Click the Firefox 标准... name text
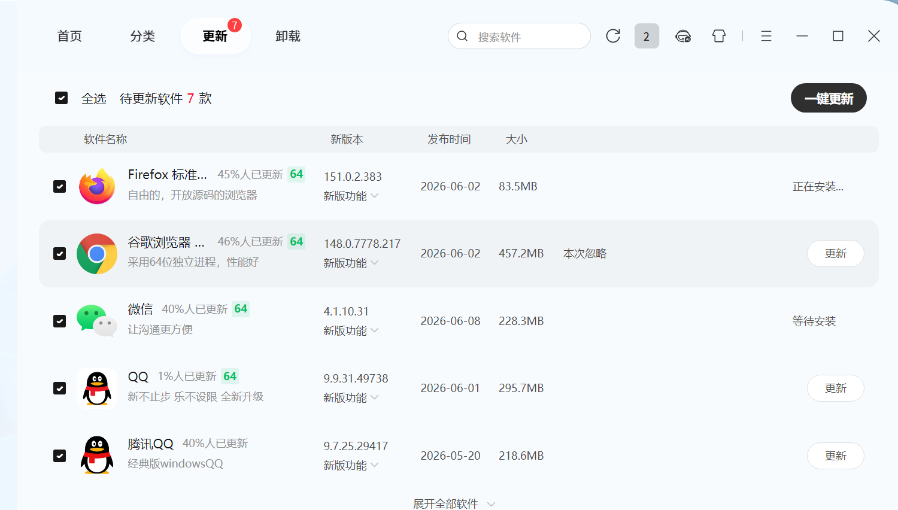Screen dimensions: 898x510 168,174
